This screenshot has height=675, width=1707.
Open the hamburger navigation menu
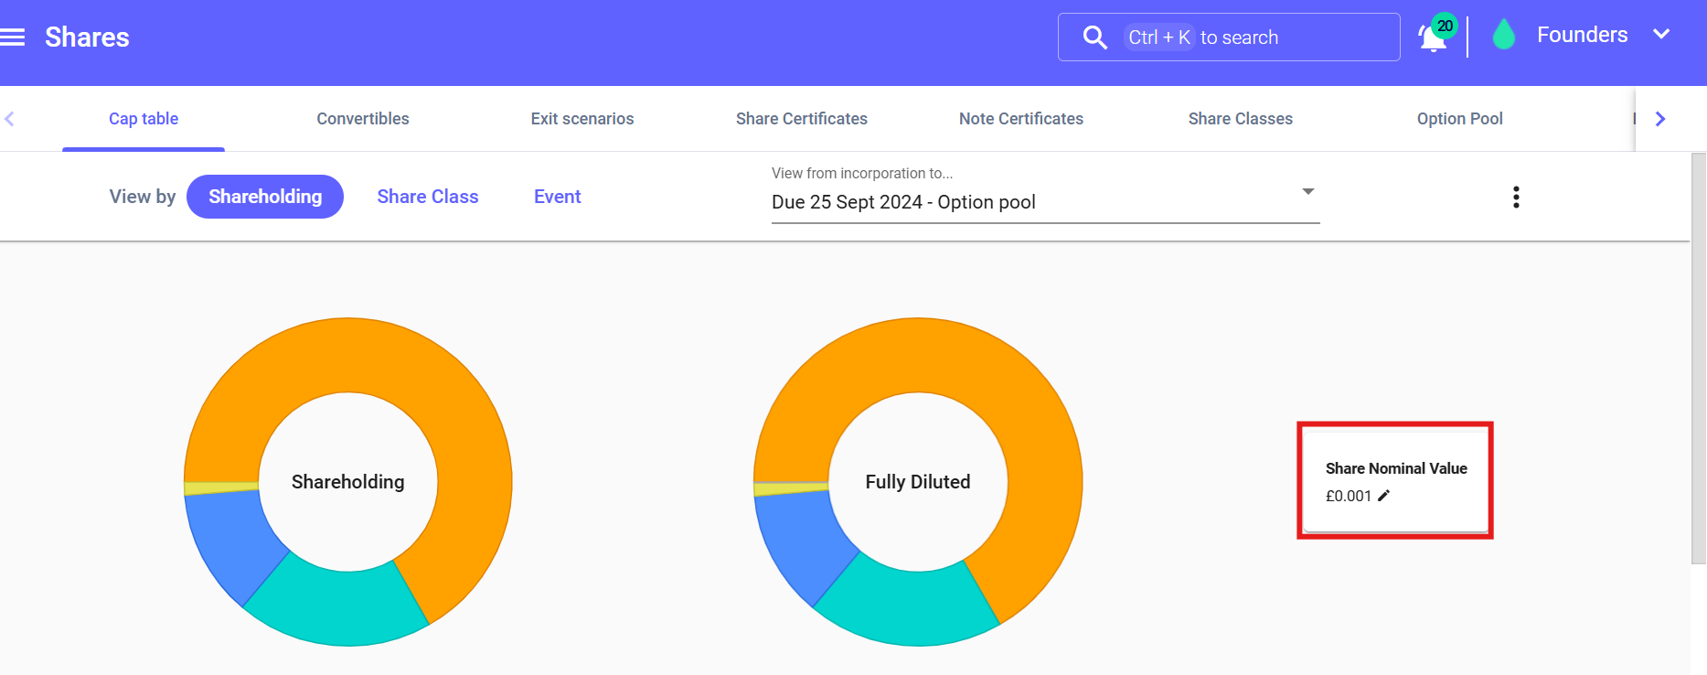click(13, 37)
